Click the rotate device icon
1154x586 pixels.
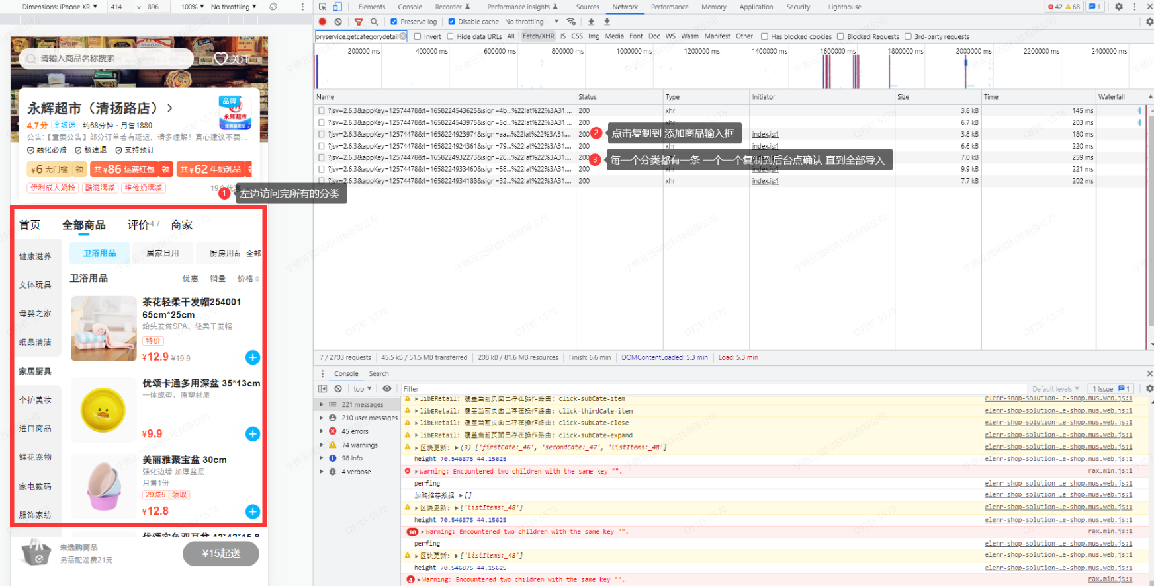tap(273, 7)
